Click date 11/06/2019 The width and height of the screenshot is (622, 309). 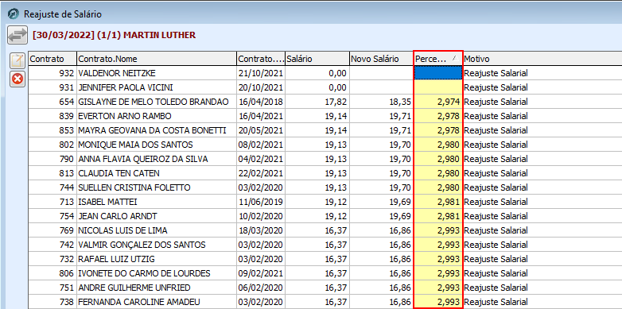coord(261,202)
